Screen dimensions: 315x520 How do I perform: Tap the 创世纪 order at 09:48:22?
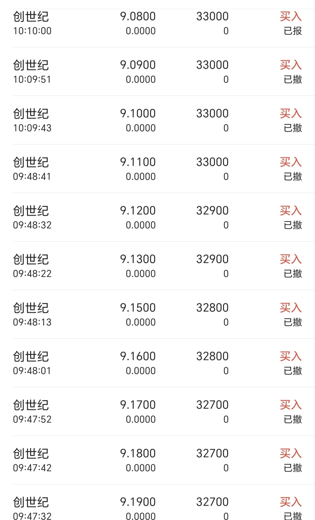pos(157,266)
